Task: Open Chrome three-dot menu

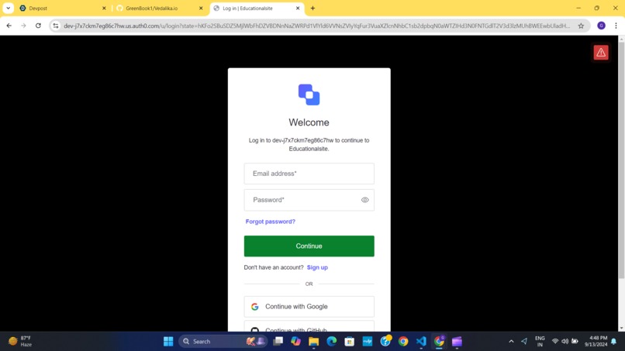Action: tap(616, 26)
